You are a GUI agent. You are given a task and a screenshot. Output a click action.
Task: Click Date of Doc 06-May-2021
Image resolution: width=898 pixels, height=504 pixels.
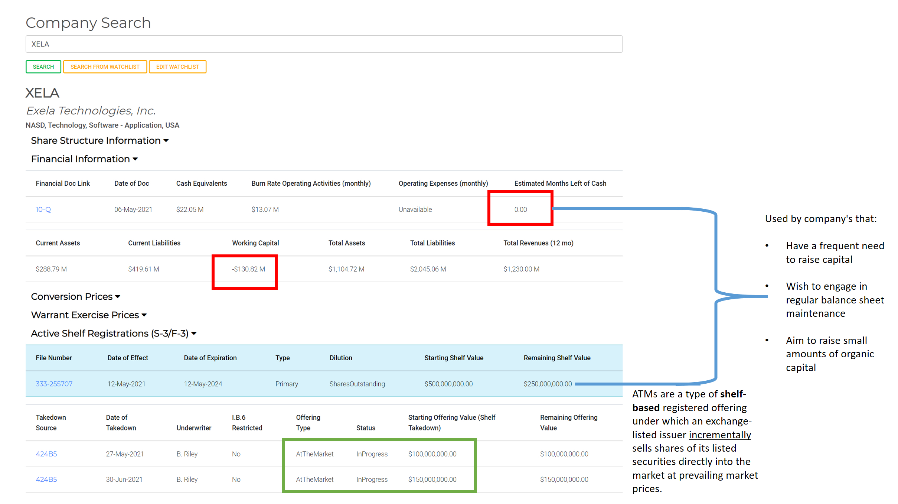pyautogui.click(x=133, y=209)
